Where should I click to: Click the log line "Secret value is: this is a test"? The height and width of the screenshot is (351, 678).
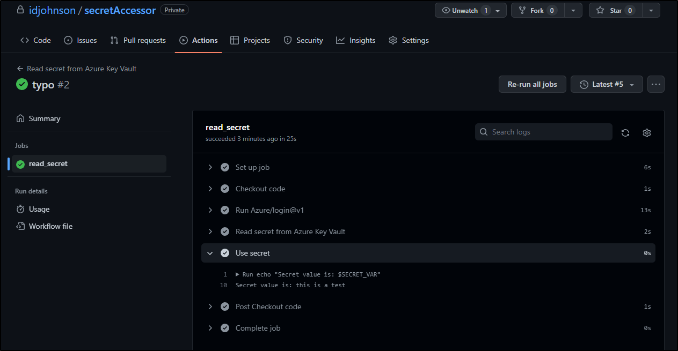pos(290,285)
